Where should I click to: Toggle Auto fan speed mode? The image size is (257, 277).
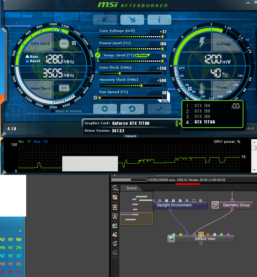click(x=165, y=101)
